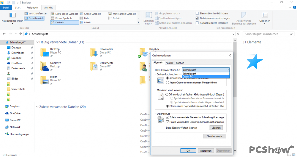This screenshot has width=297, height=157.
Task: Switch layout to Liste
Action: 84,18
